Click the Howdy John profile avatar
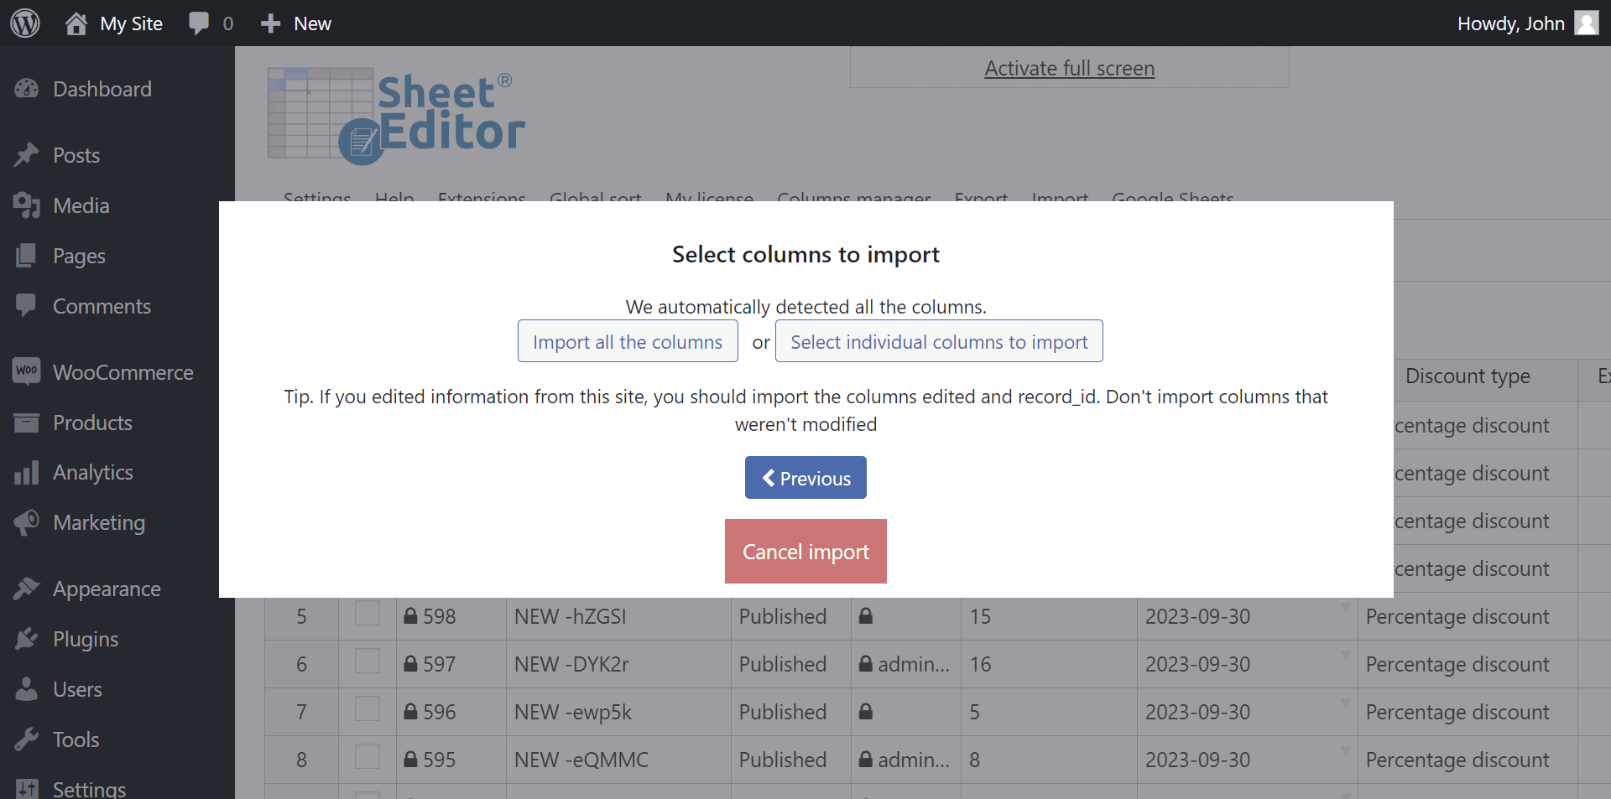This screenshot has width=1611, height=799. click(1587, 23)
